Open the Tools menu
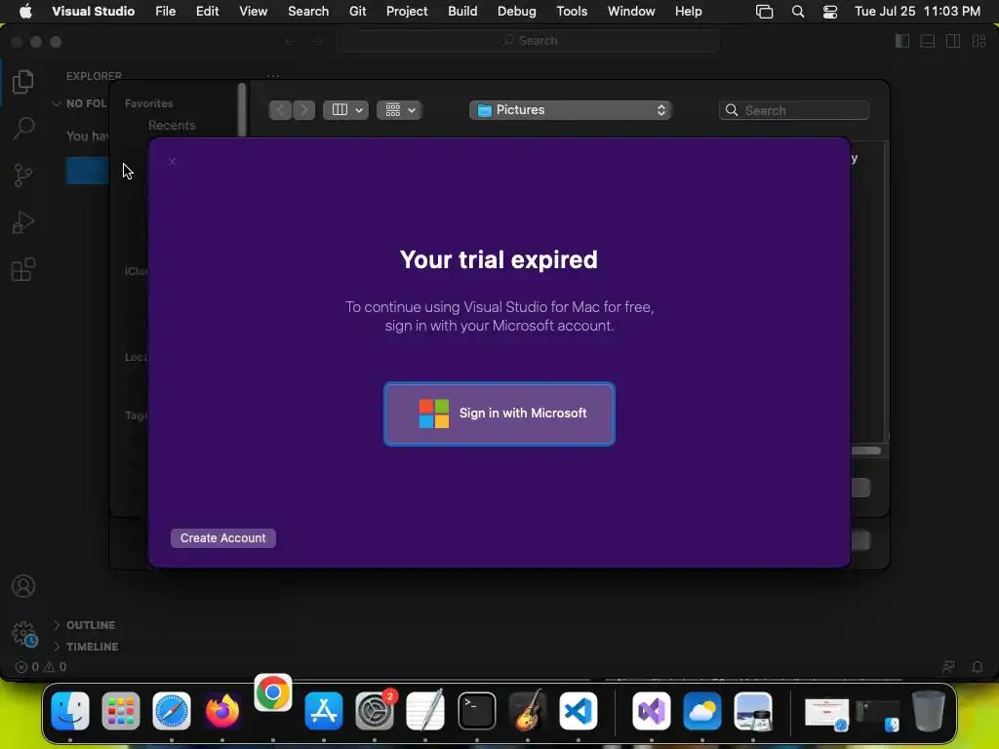This screenshot has width=999, height=749. 572,12
